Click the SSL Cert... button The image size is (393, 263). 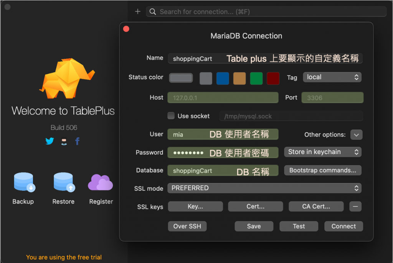coord(255,206)
